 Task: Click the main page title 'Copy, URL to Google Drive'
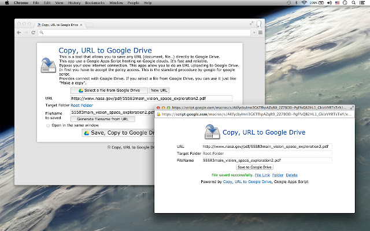(105, 50)
